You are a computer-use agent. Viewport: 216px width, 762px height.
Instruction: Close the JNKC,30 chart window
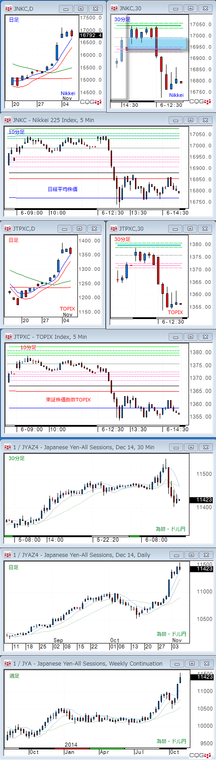[x=205, y=9]
